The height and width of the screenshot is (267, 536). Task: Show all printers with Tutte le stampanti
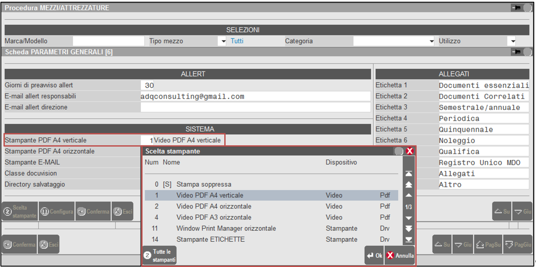tap(160, 256)
